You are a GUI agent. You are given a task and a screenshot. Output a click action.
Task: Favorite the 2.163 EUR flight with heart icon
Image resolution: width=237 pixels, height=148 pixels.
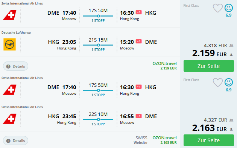click(218, 82)
